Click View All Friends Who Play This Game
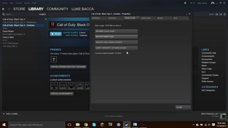Image resolution: width=228 pixels, height=128 pixels. click(68, 67)
